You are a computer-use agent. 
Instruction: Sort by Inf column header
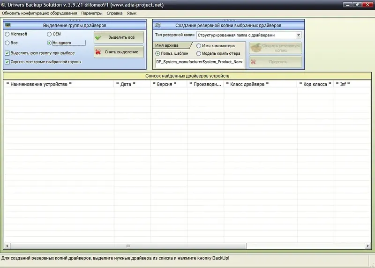tap(352, 84)
